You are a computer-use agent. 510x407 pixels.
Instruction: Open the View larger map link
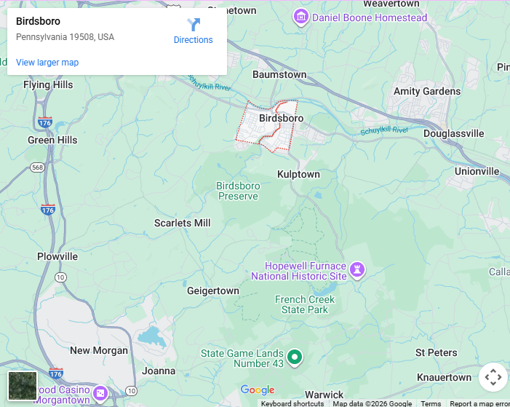(47, 62)
